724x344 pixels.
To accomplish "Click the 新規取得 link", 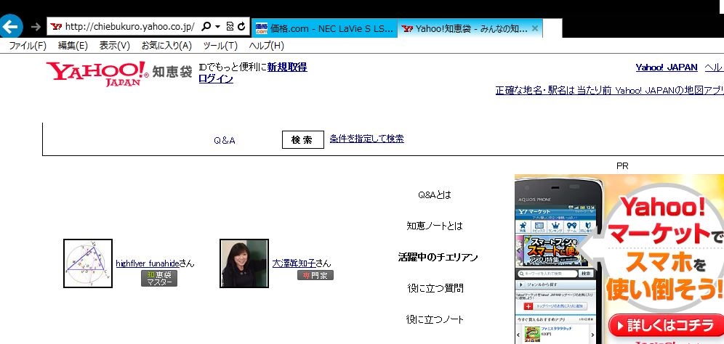I will point(287,67).
